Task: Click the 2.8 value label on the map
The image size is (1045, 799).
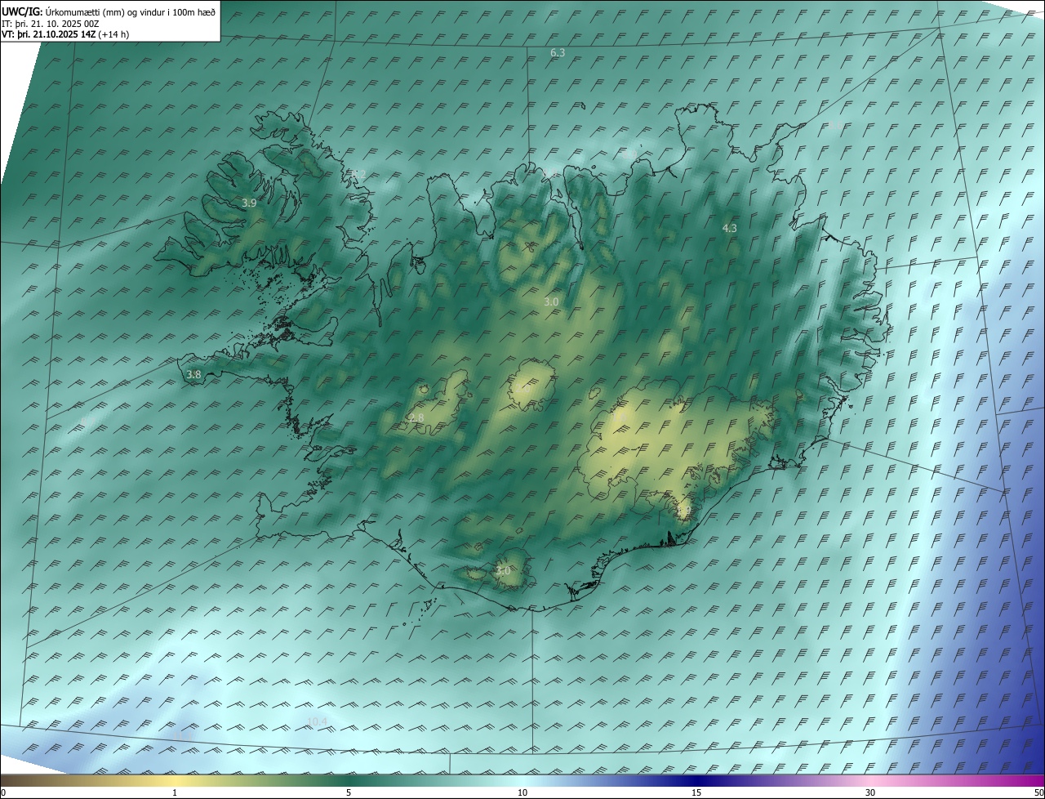Action: [416, 418]
